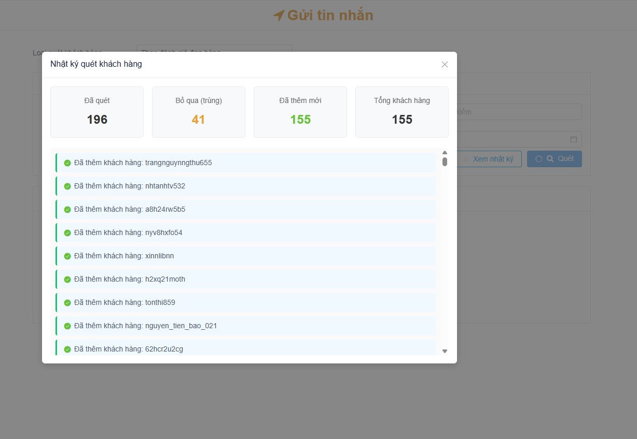Click the magnifier icon on Quét button
This screenshot has height=439, width=637.
(x=550, y=159)
